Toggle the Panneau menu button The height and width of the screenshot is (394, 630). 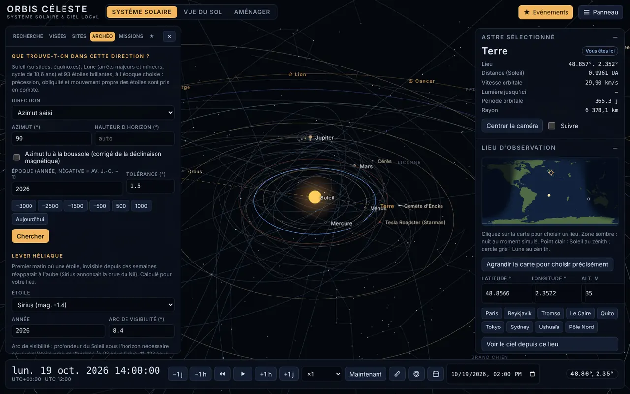click(x=600, y=12)
